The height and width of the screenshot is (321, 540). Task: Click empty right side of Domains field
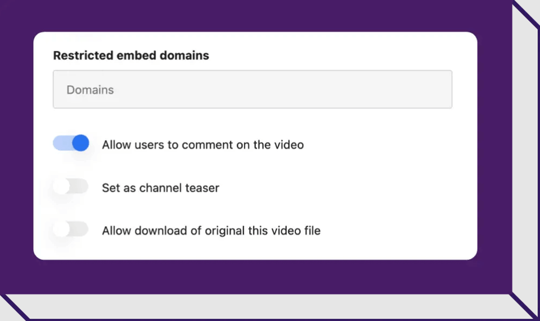coord(344,89)
